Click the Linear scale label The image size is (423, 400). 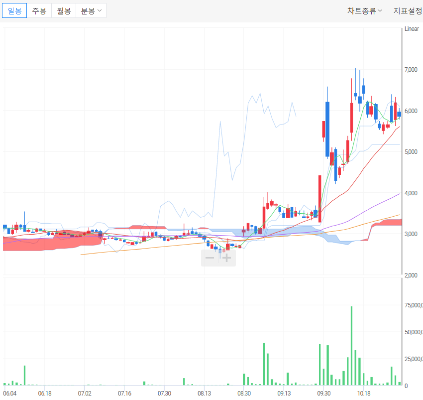pyautogui.click(x=412, y=28)
